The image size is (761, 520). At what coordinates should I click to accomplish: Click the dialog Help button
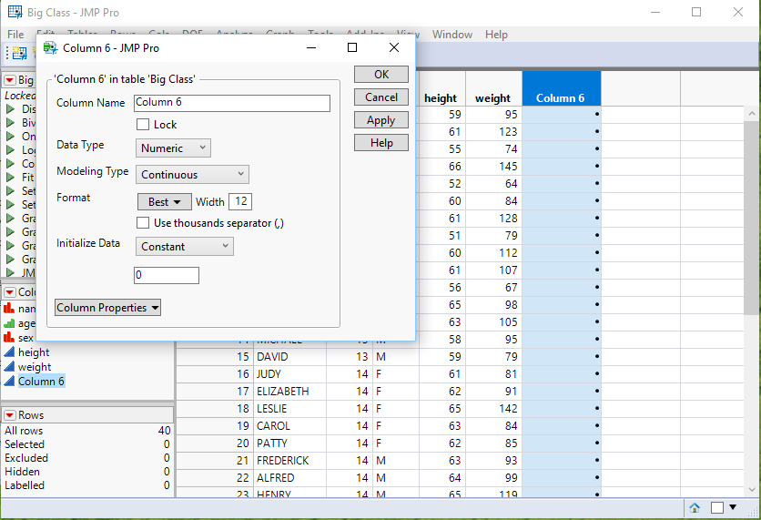[381, 143]
